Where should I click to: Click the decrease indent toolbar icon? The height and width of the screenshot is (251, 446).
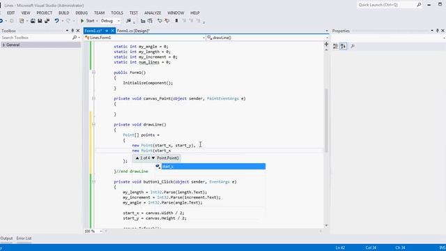(143, 21)
